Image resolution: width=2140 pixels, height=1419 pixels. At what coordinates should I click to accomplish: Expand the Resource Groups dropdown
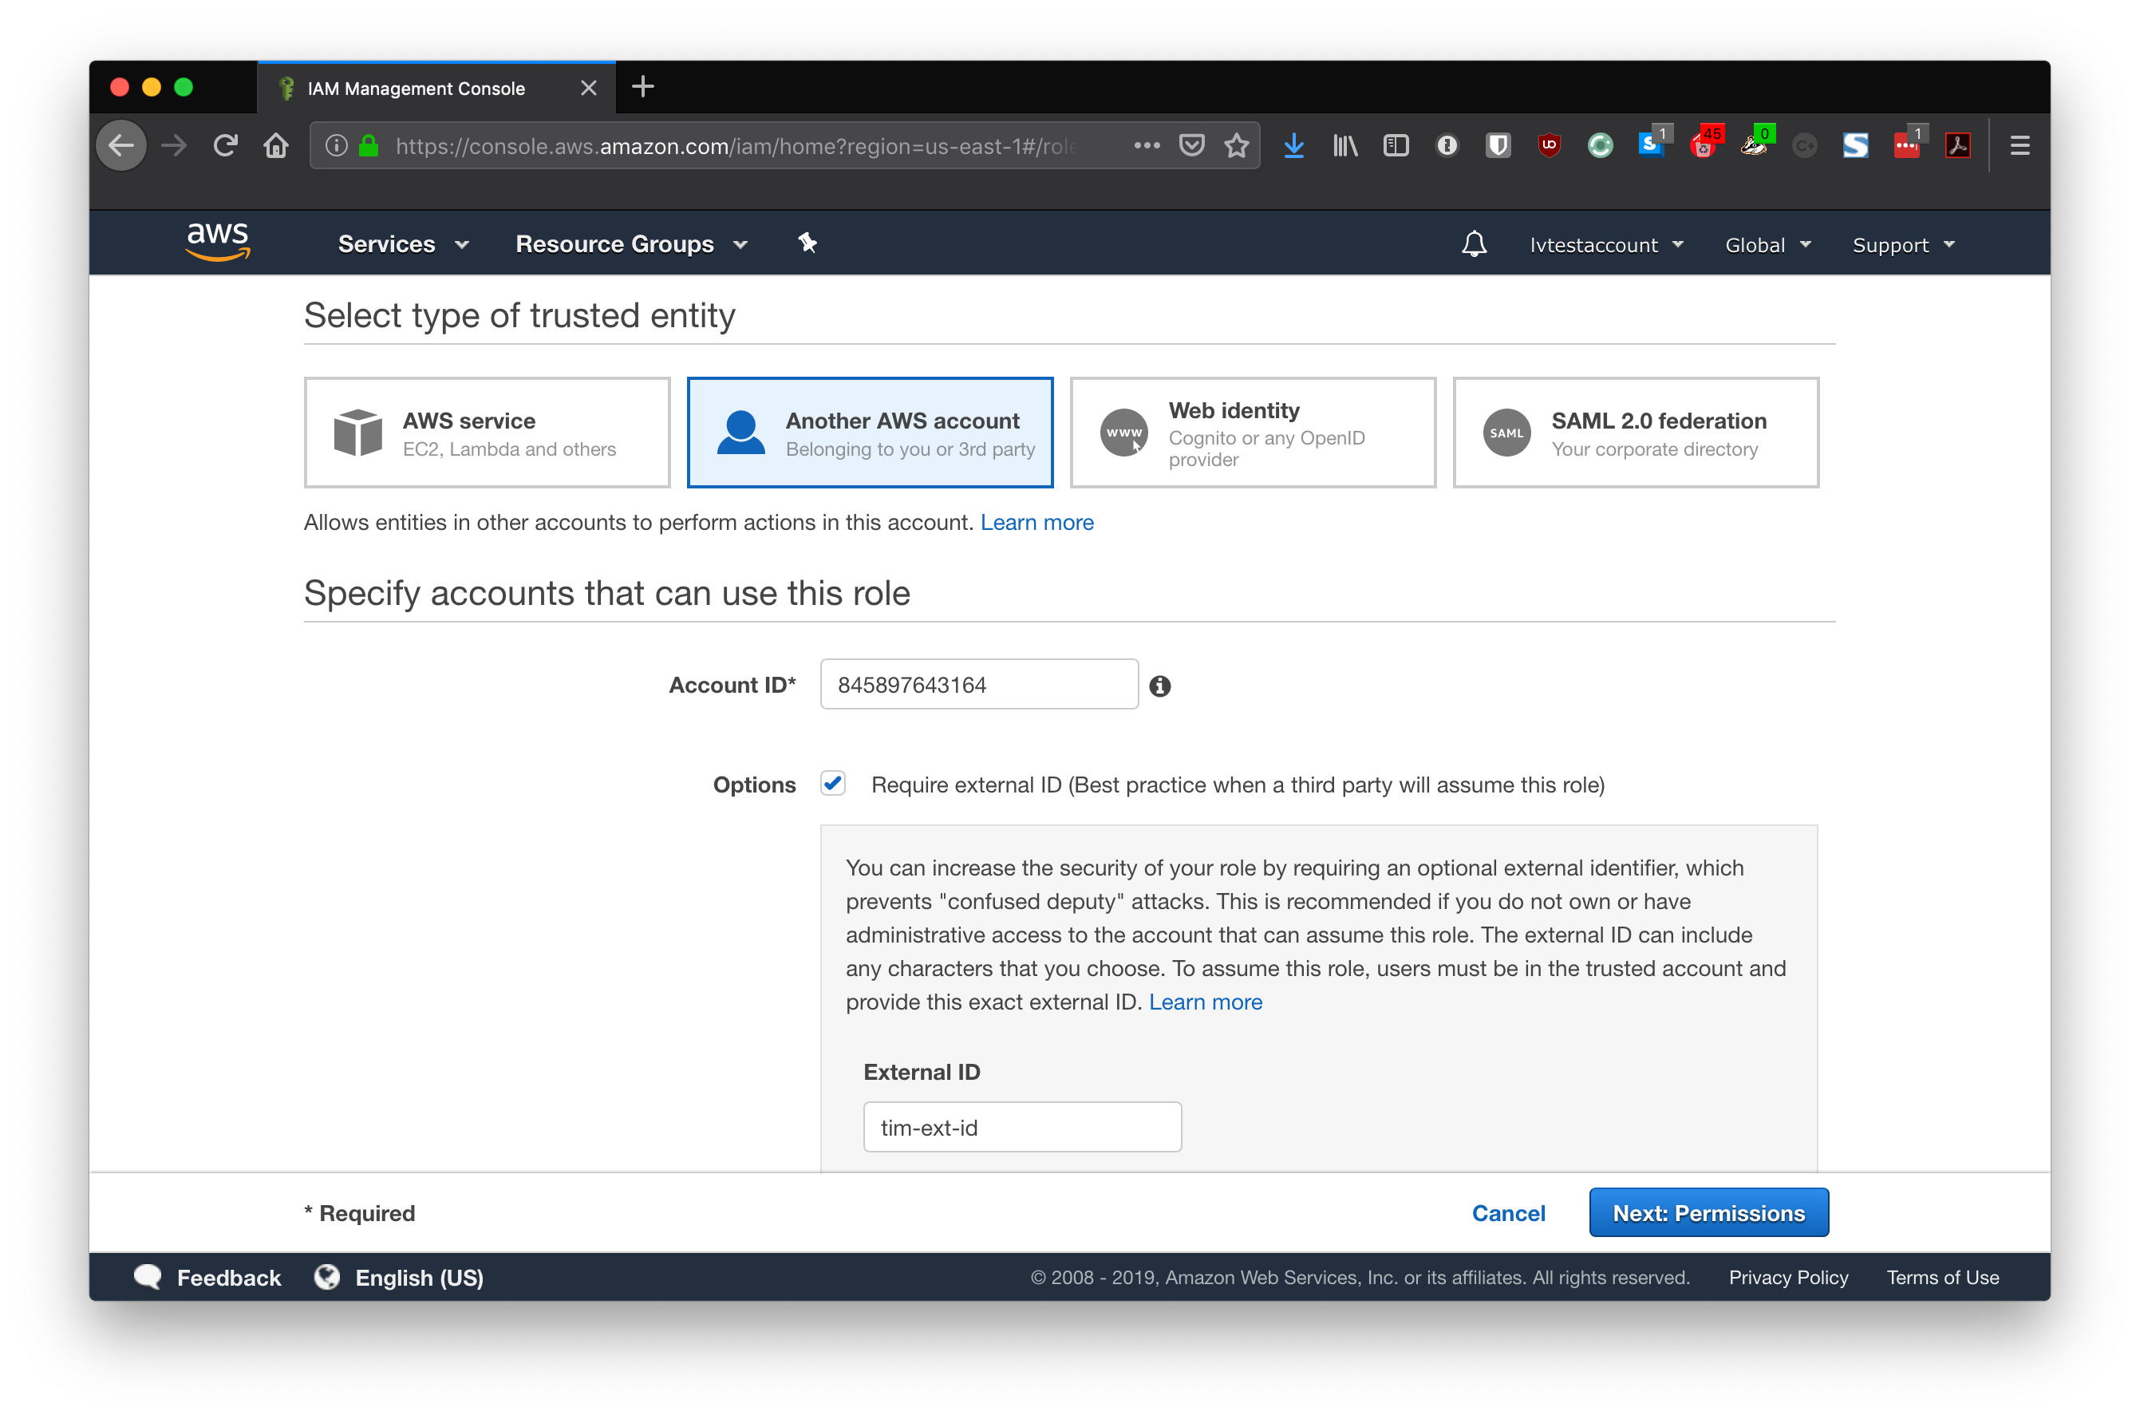click(632, 243)
